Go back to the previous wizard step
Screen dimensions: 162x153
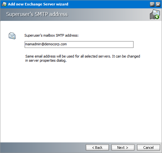pyautogui.click(x=97, y=148)
